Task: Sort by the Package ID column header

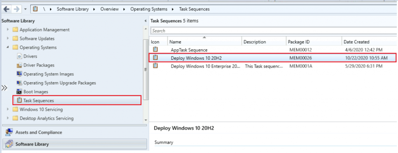Action: coord(314,42)
